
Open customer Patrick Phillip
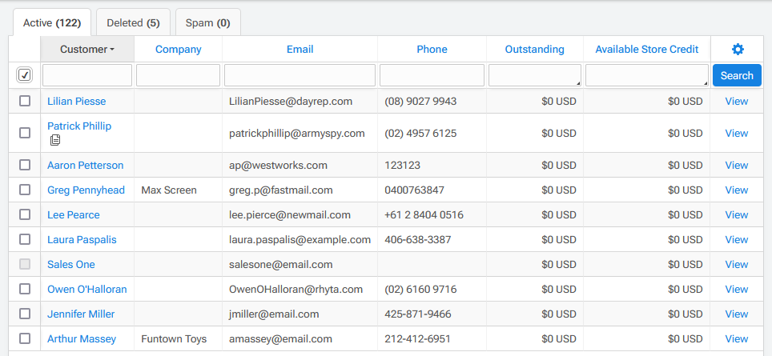(79, 126)
